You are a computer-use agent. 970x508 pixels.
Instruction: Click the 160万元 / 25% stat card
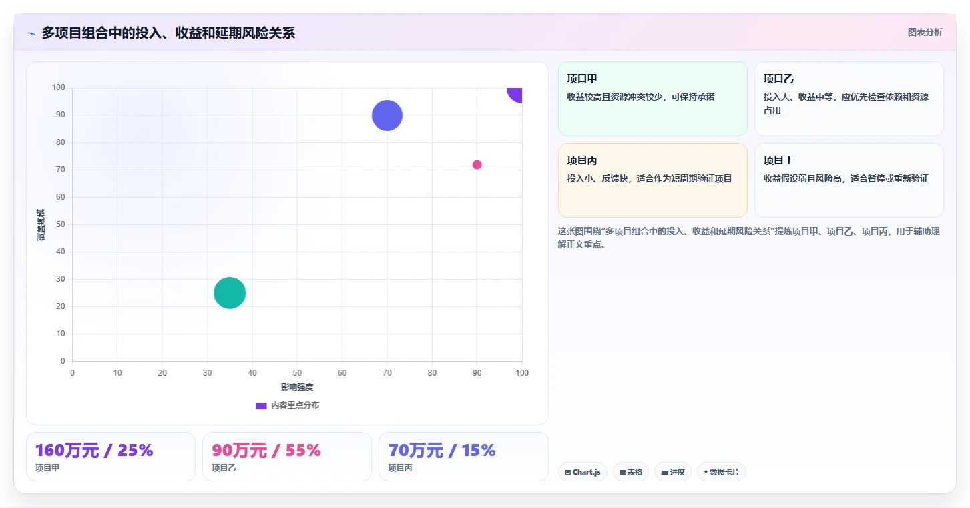[111, 457]
